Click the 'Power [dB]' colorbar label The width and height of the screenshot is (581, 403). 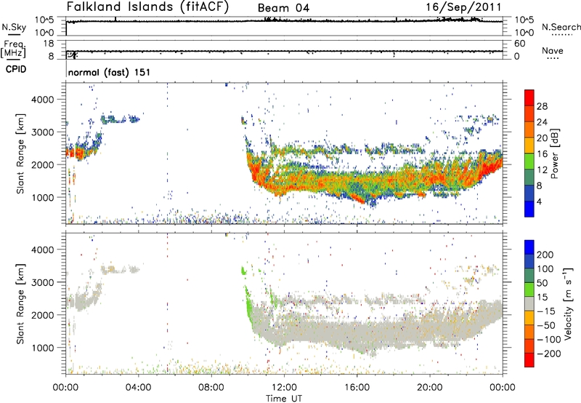tap(554, 153)
